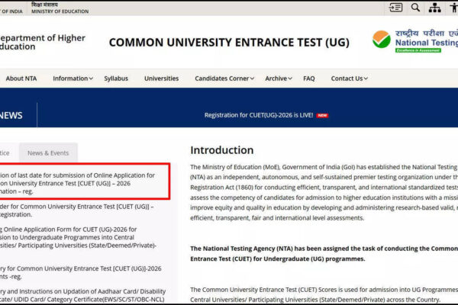The height and width of the screenshot is (305, 458).
Task: Click Registration for CUET(UG)-2026 is LIVE link
Action: 259,115
